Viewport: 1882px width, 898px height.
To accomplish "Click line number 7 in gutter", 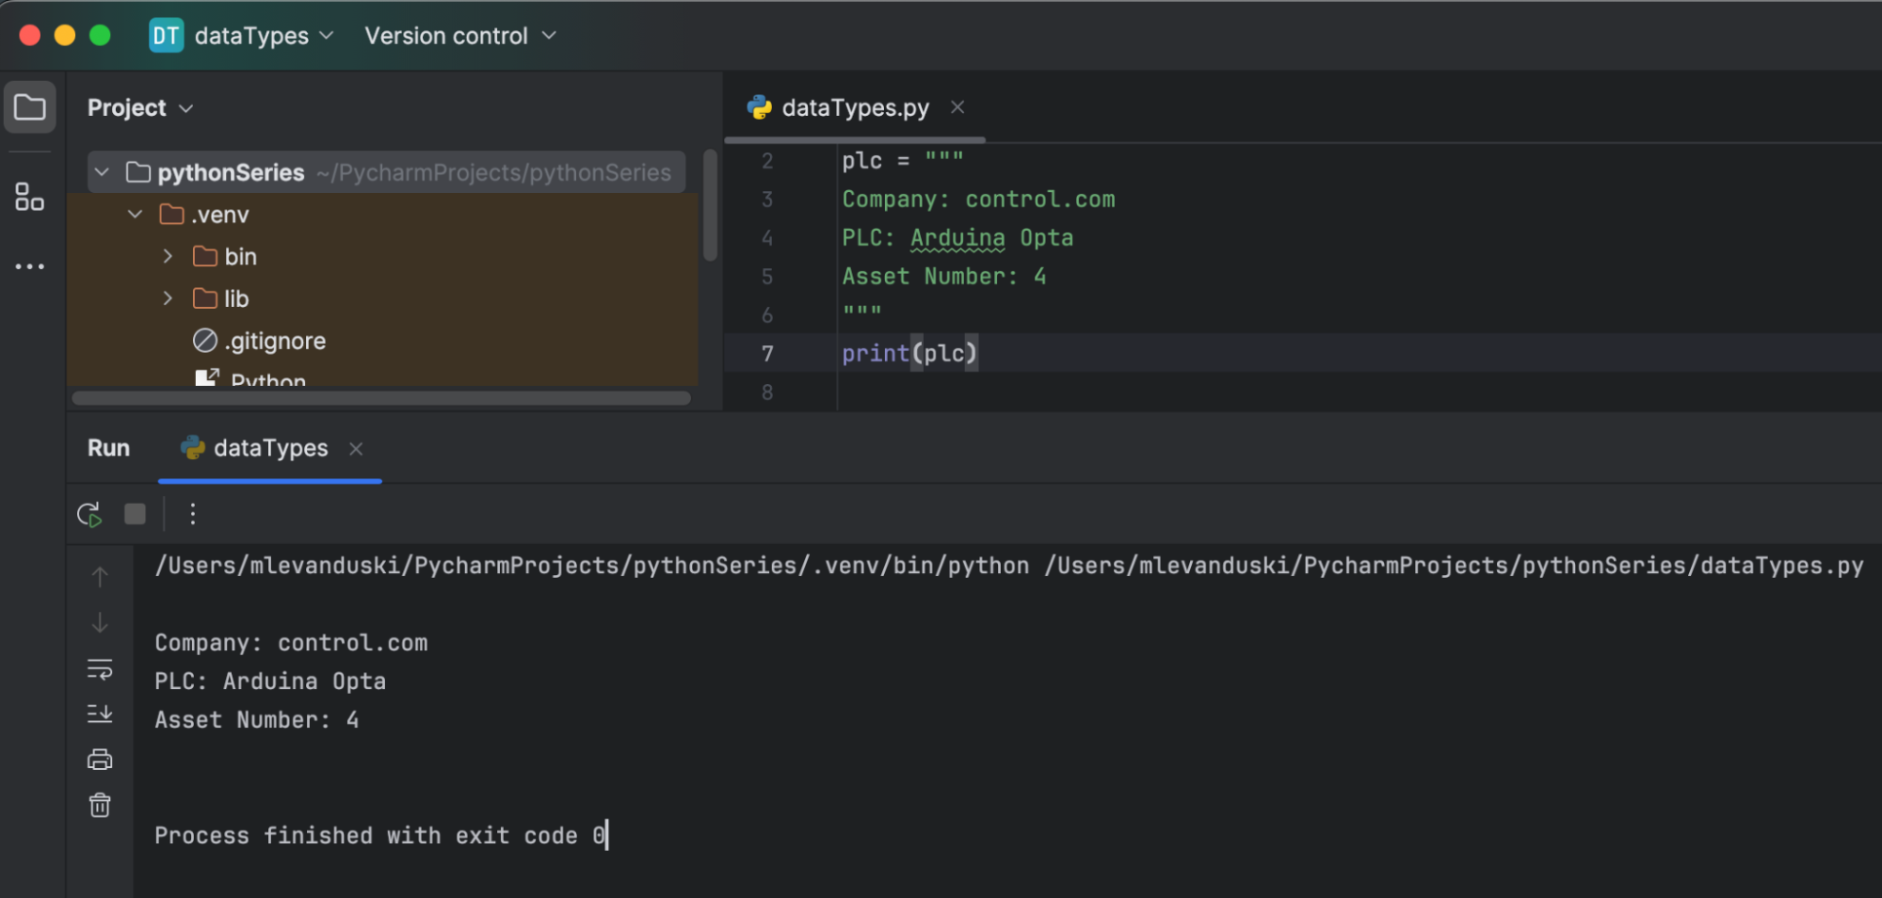I will tap(767, 354).
